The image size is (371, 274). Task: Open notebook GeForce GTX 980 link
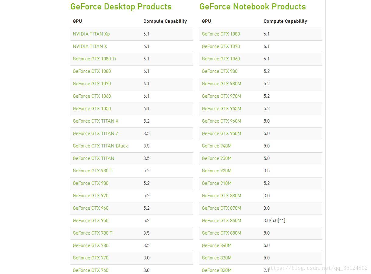click(219, 71)
